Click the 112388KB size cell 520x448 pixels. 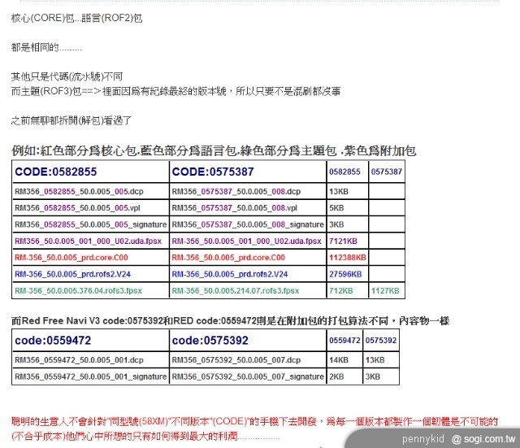coord(347,257)
